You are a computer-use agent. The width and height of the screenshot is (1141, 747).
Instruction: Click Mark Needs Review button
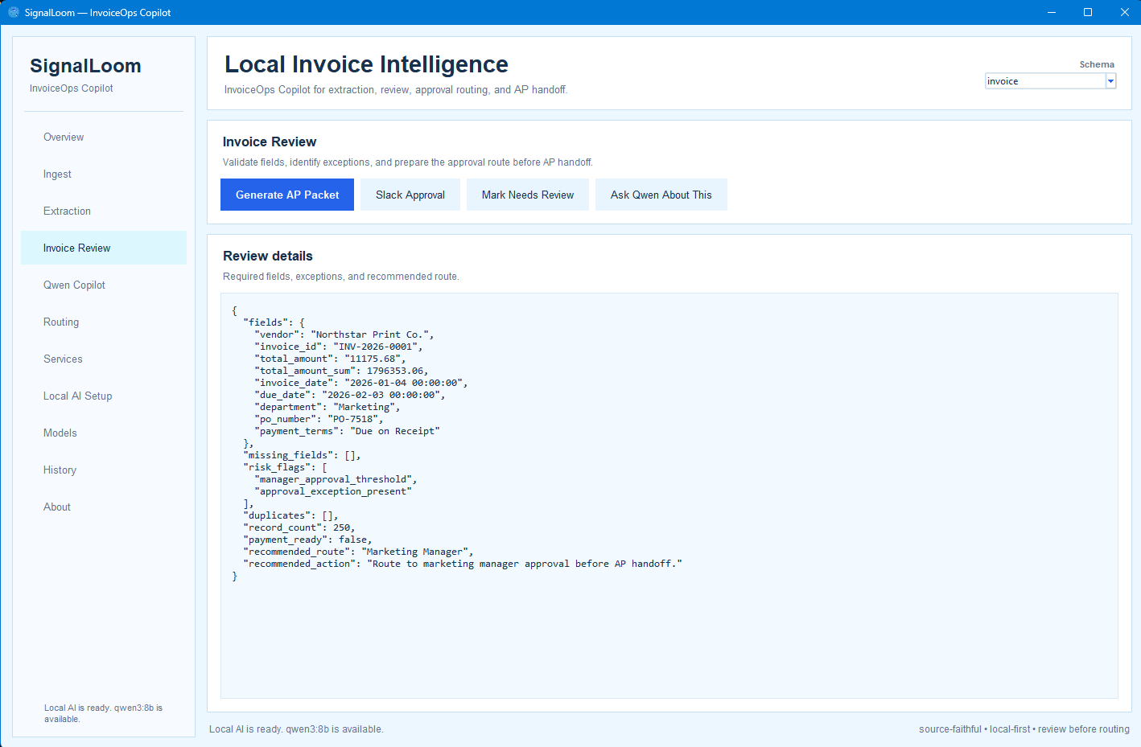[528, 195]
